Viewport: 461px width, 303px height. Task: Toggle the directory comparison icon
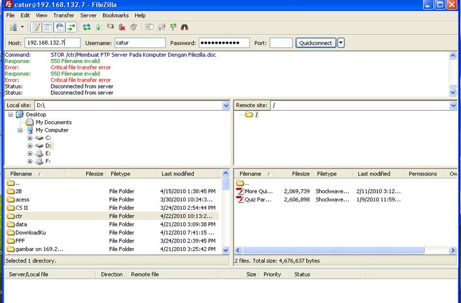161,27
